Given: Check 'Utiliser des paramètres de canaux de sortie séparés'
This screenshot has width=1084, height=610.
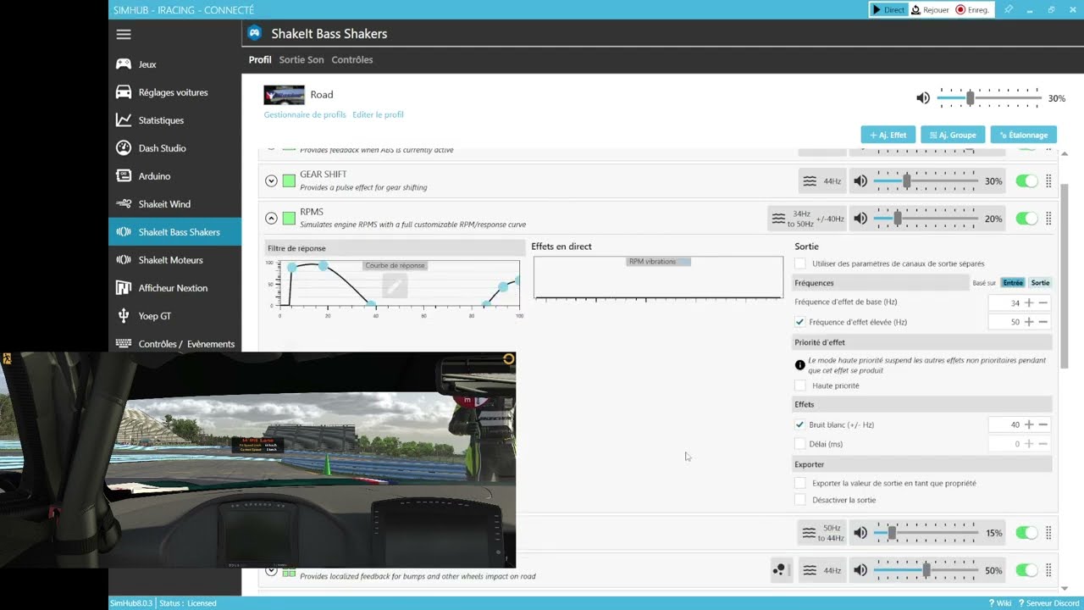Looking at the screenshot, I should point(800,263).
